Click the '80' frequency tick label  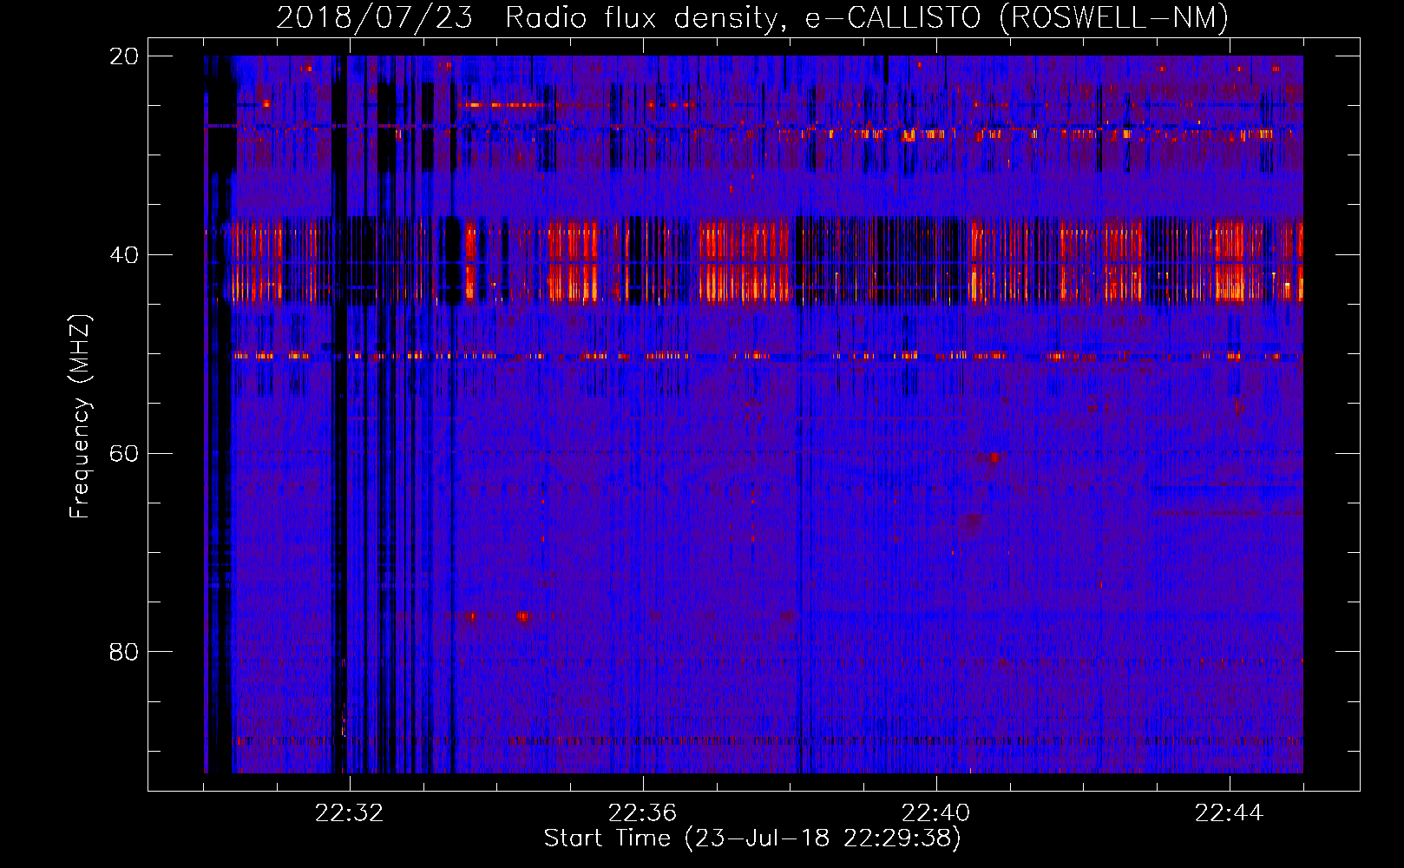pos(124,652)
